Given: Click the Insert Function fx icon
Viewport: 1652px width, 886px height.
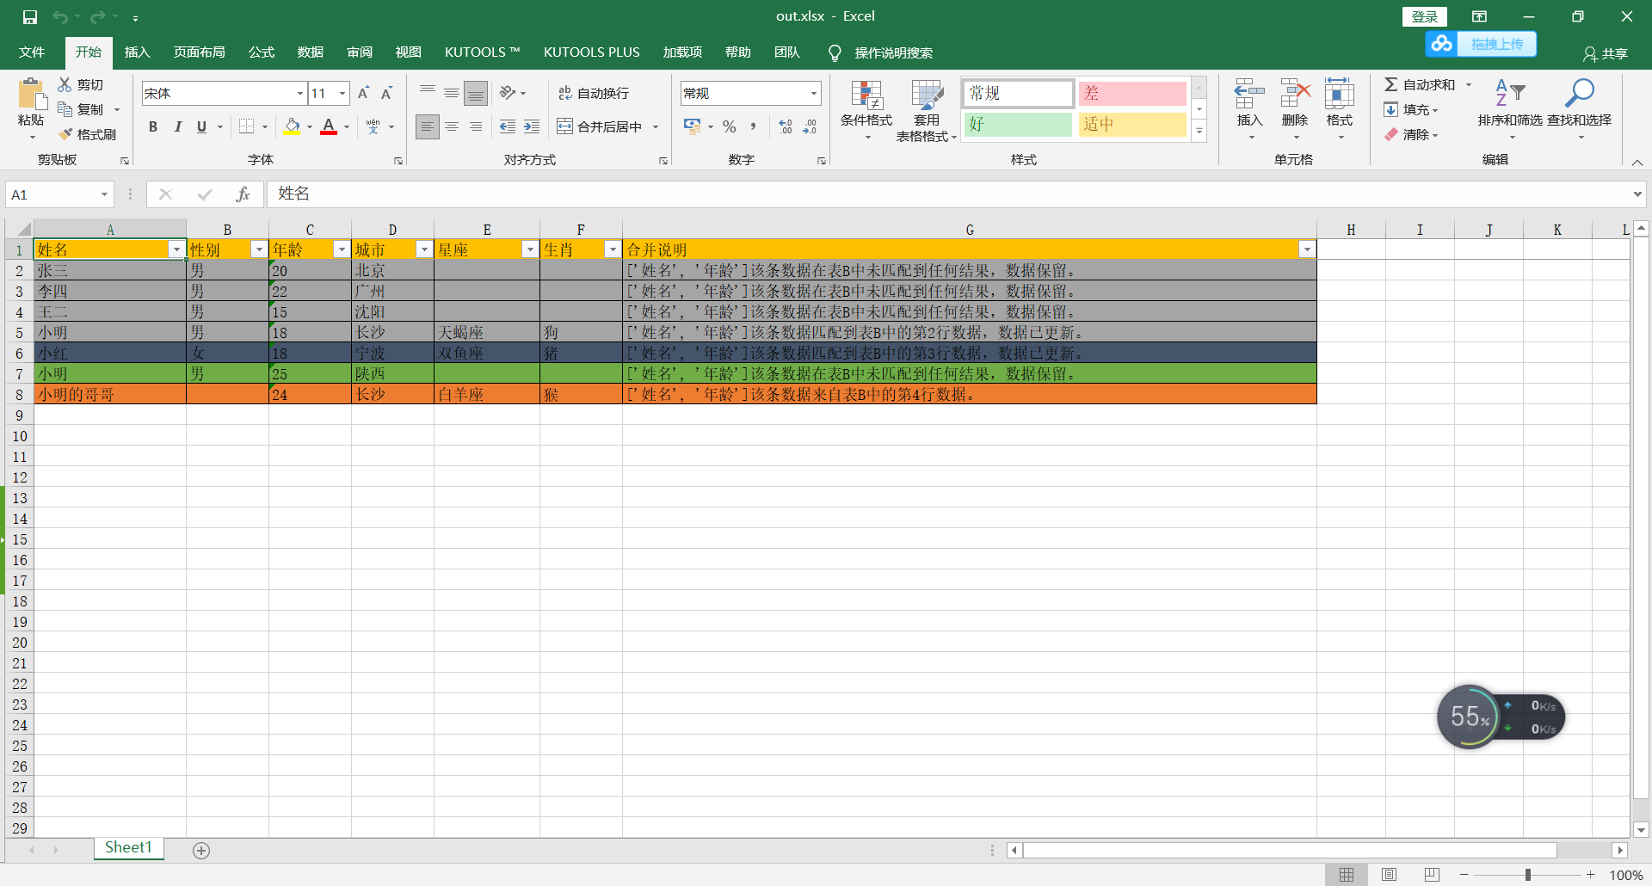Looking at the screenshot, I should coord(243,194).
